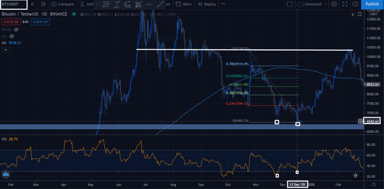The image size is (384, 189).
Task: Click the Publish button
Action: (x=372, y=4)
